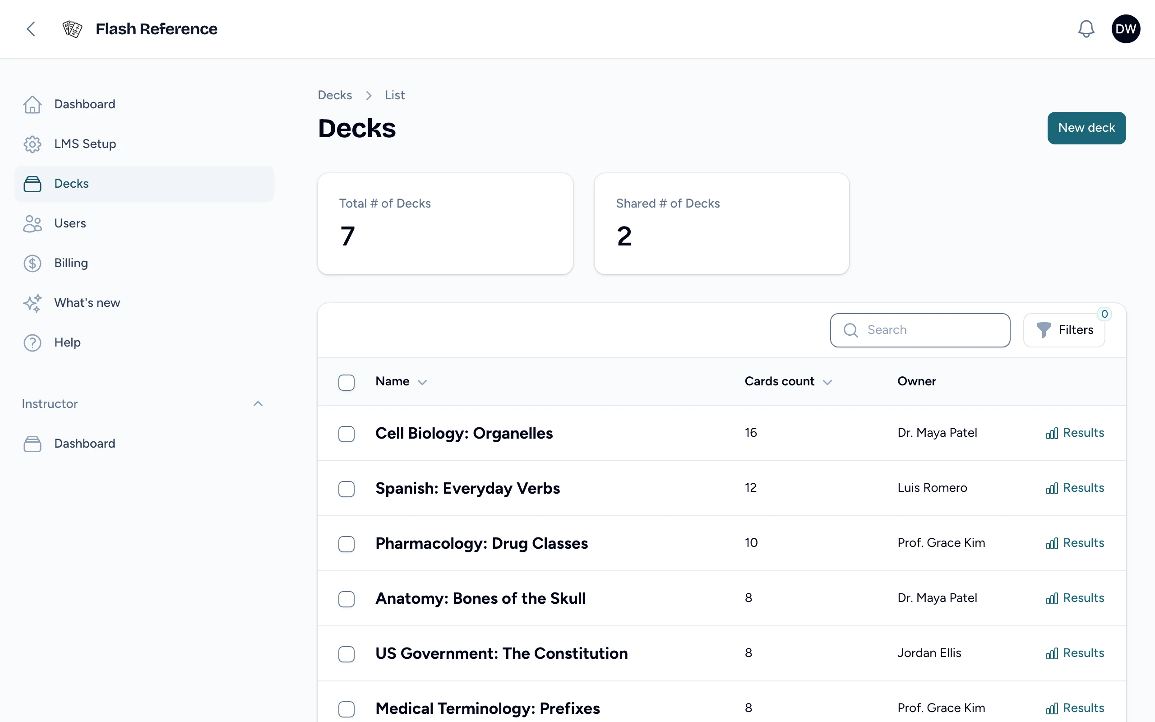
Task: Click the question mark Help icon
Action: (x=32, y=343)
